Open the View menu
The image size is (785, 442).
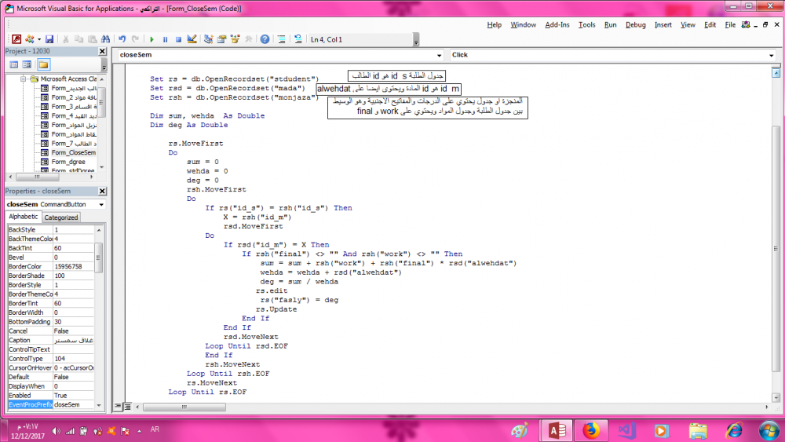coord(688,24)
